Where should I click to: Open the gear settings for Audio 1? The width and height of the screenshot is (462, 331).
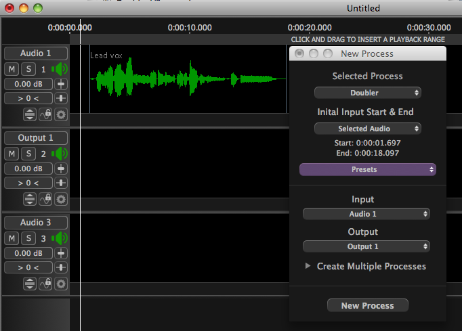(x=61, y=114)
